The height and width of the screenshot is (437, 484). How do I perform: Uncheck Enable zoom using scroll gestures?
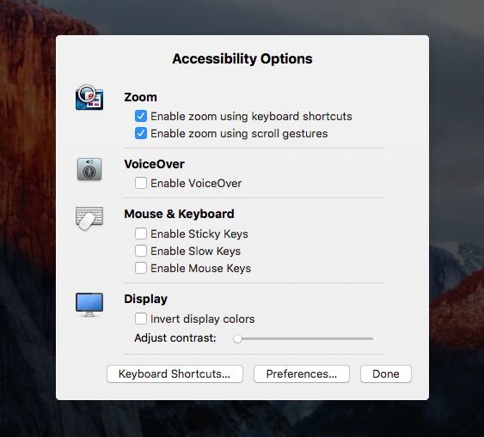click(x=141, y=133)
